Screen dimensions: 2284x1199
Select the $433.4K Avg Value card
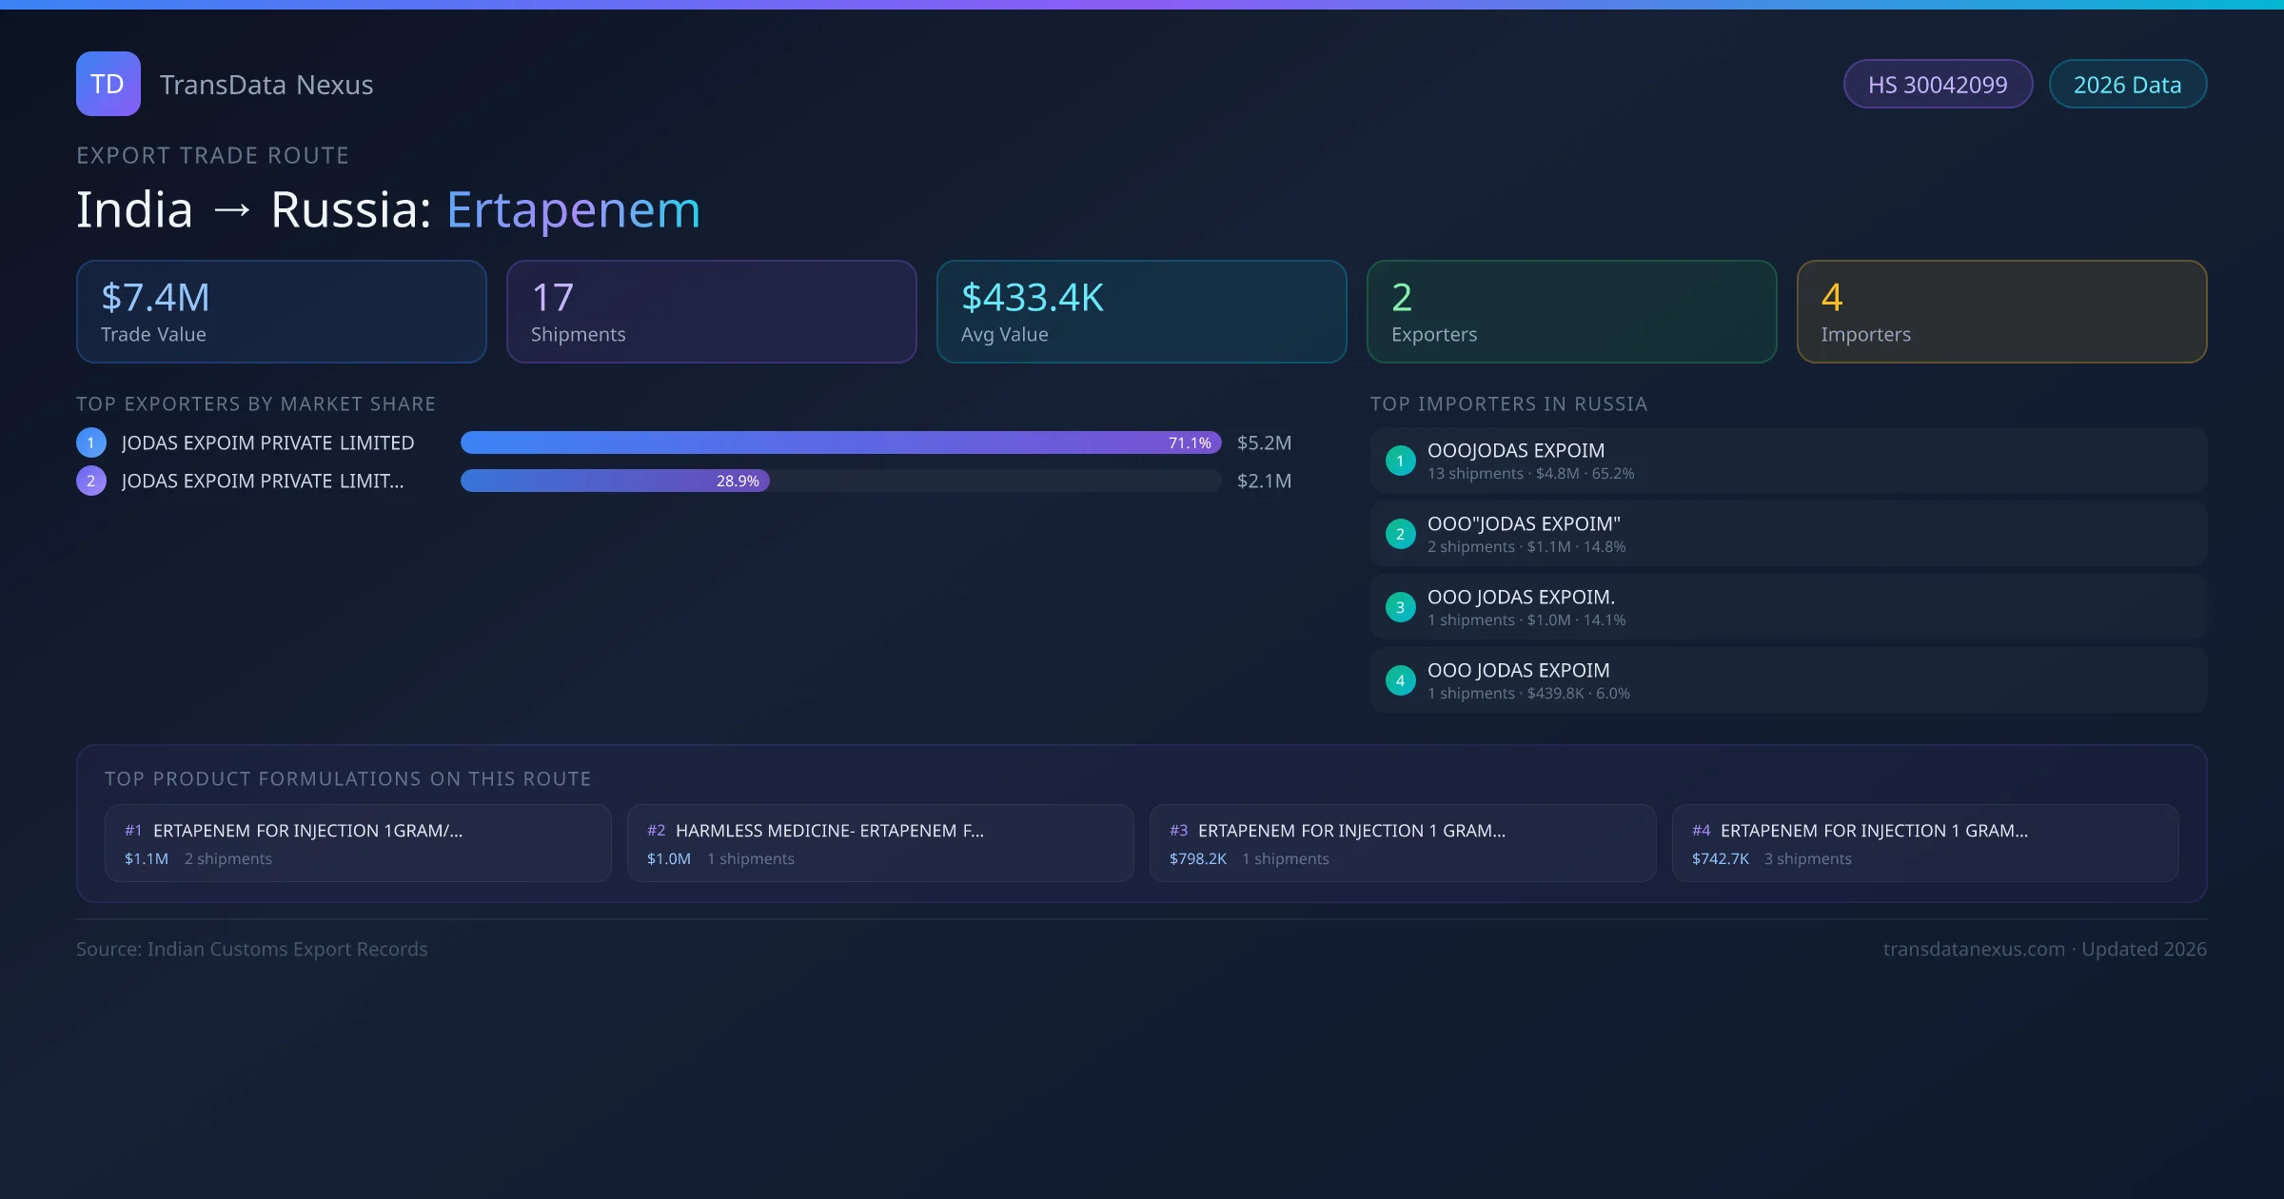coord(1141,312)
